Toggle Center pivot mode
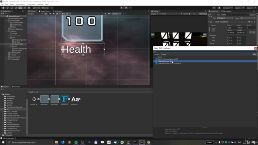 (37, 8)
